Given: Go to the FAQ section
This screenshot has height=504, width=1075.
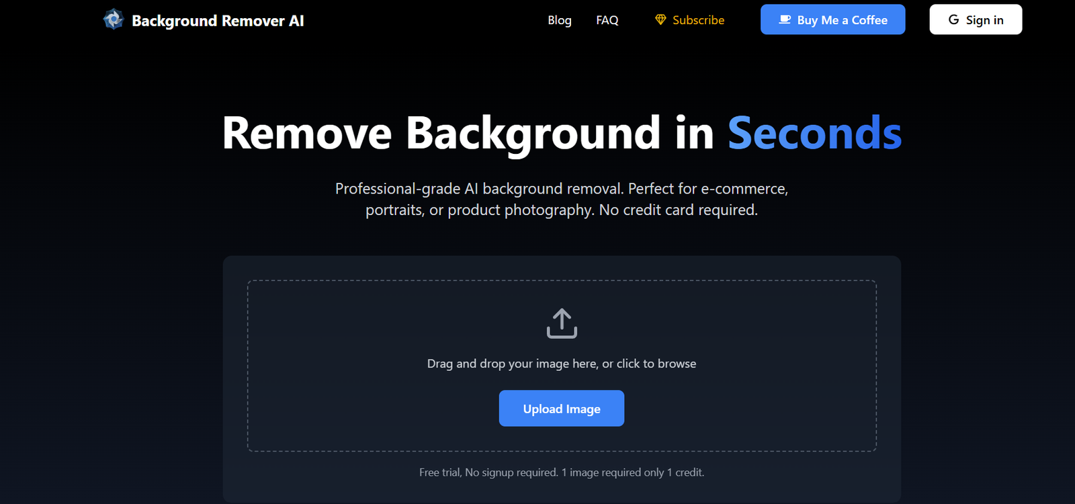Looking at the screenshot, I should (x=607, y=20).
